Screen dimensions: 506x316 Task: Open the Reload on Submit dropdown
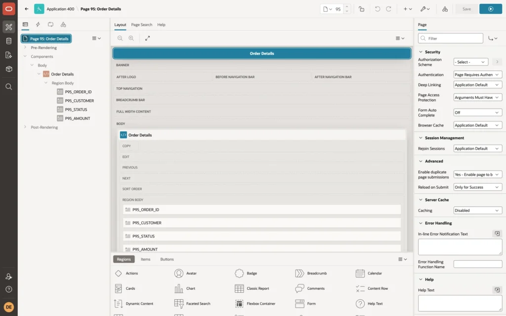478,187
